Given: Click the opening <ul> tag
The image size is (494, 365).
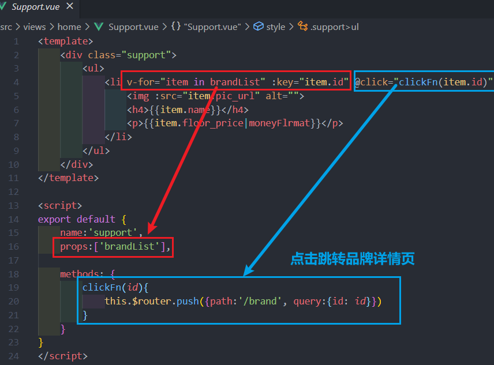Looking at the screenshot, I should (x=93, y=69).
